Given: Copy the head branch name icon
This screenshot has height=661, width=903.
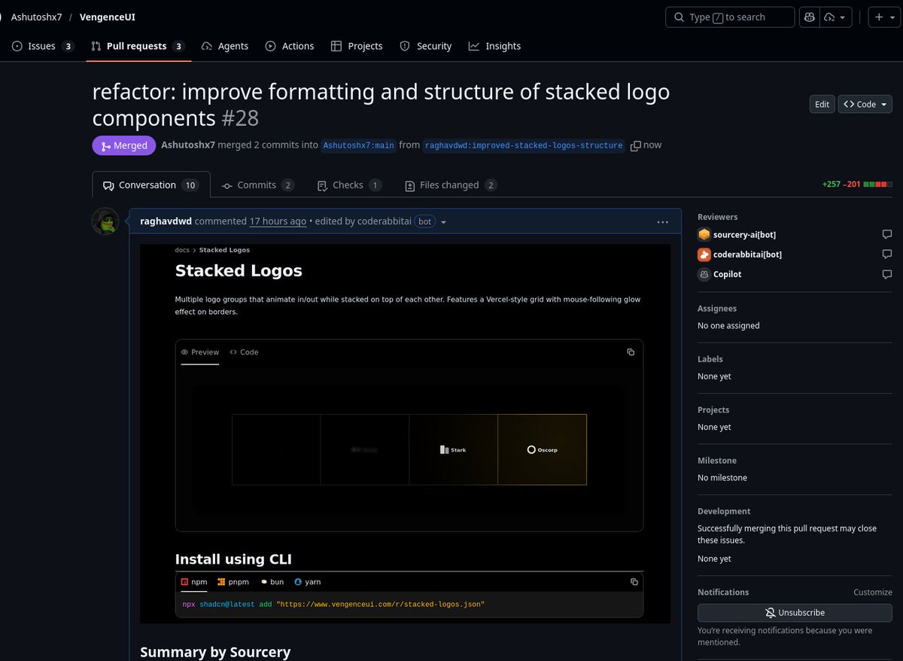Looking at the screenshot, I should click(636, 145).
